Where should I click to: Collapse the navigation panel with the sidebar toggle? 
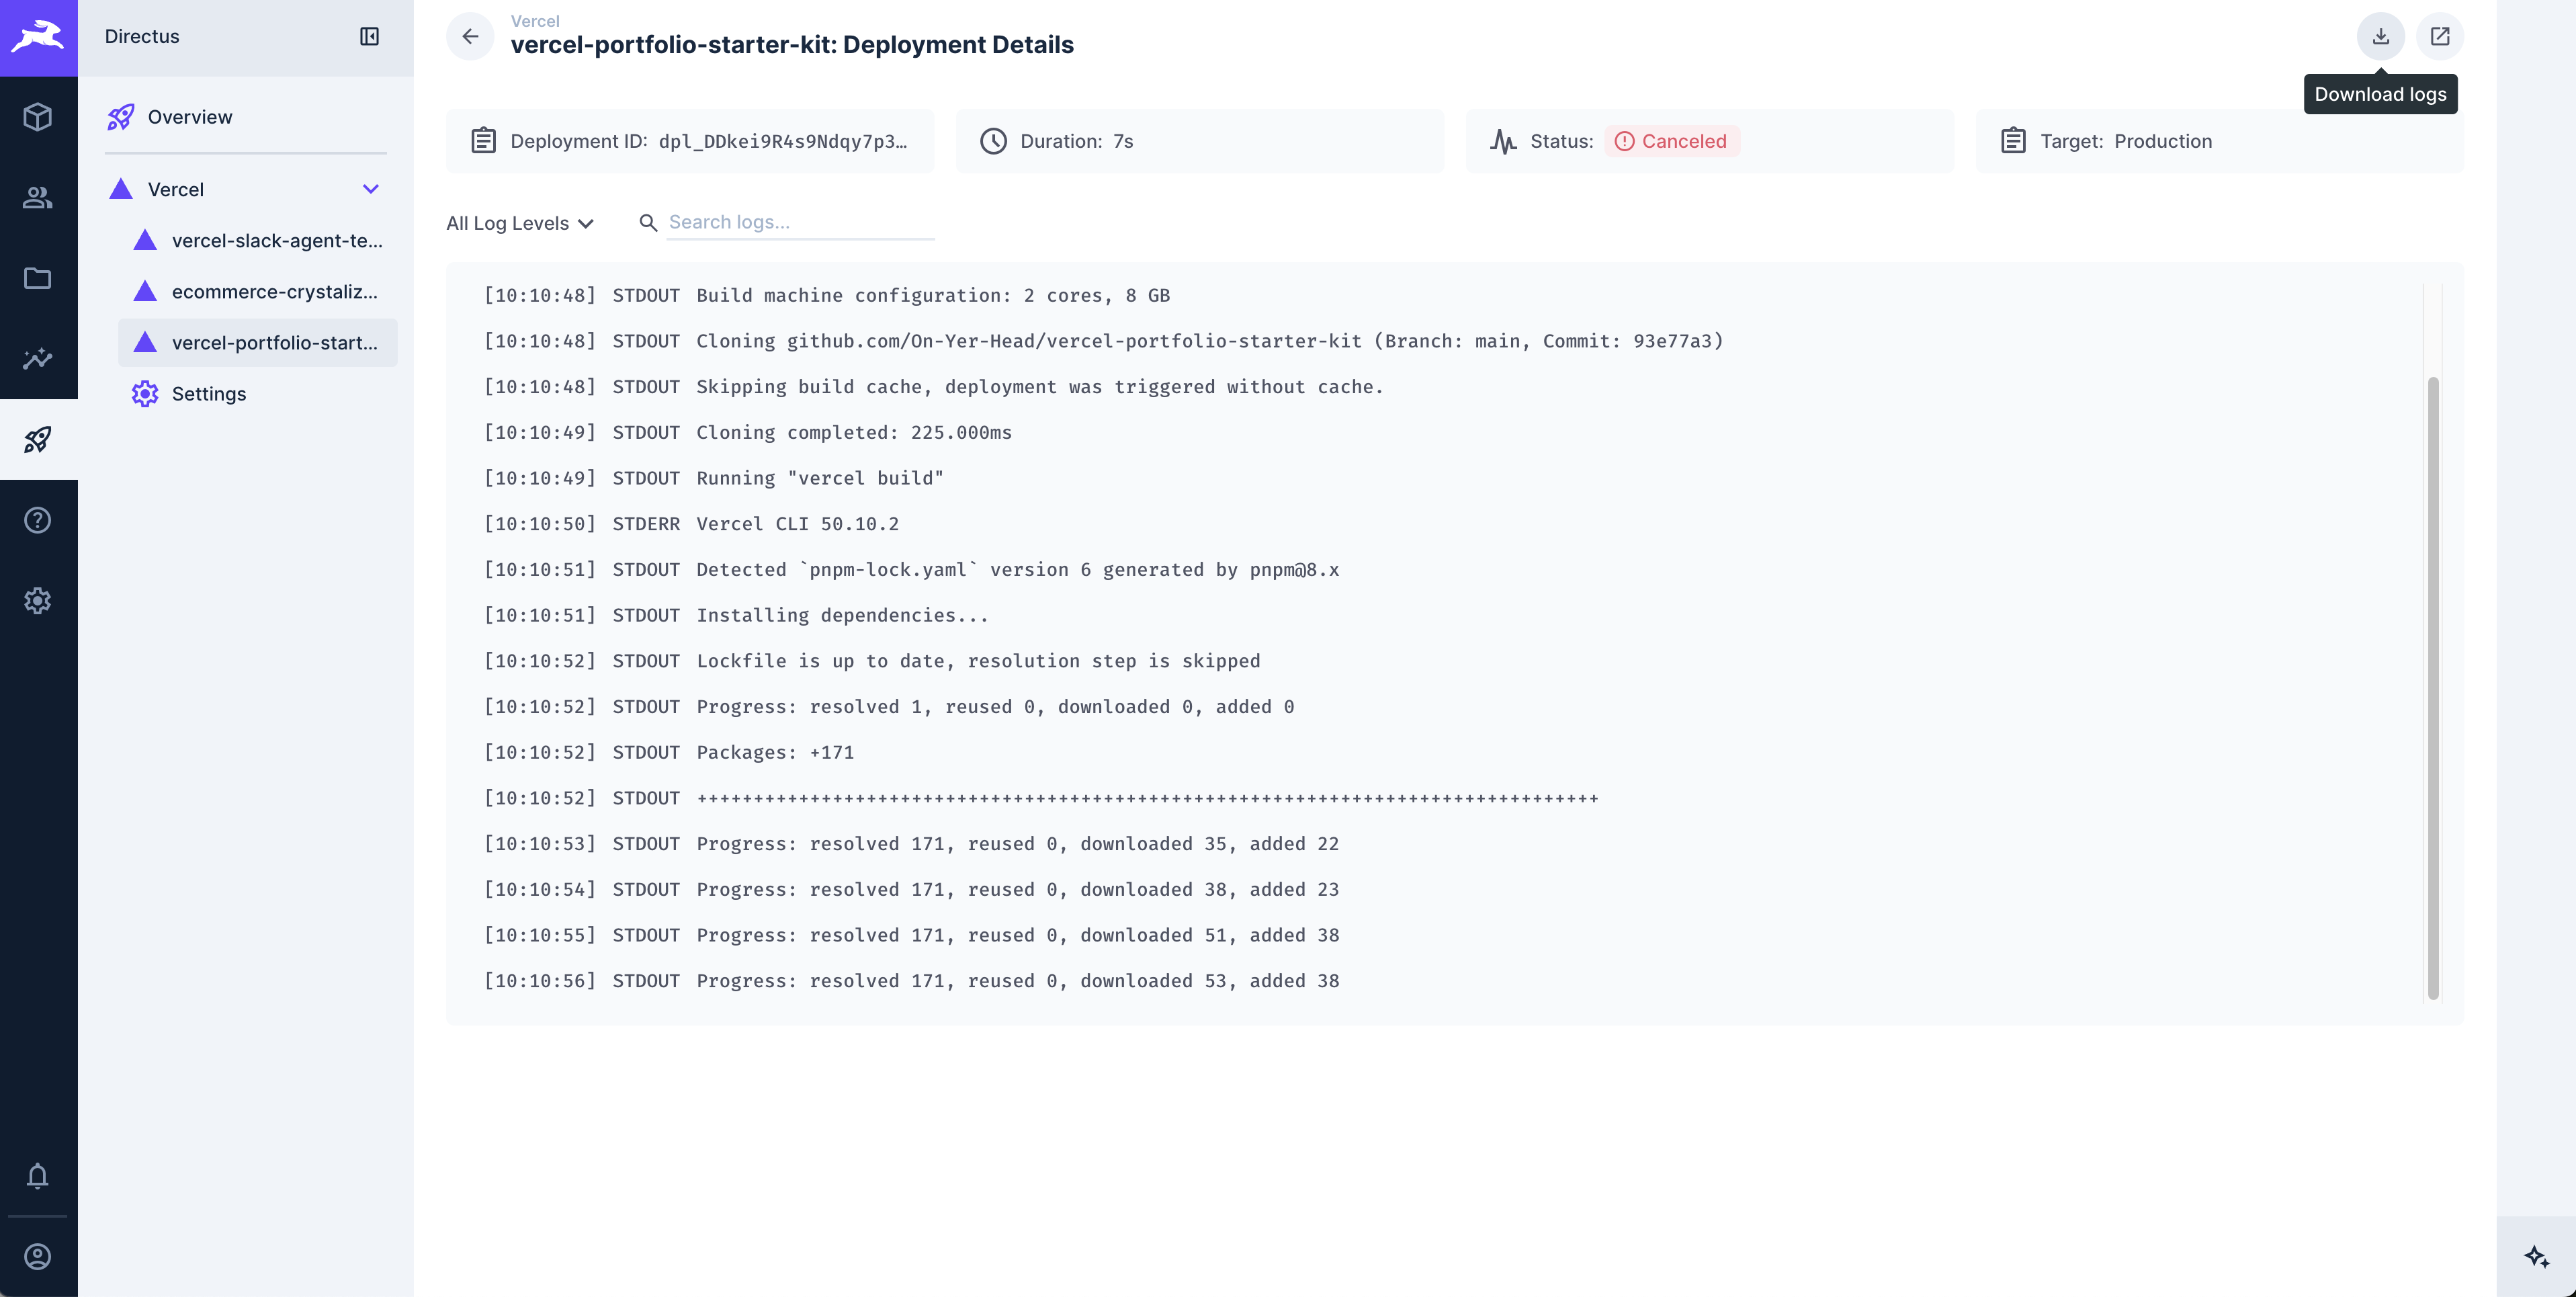pyautogui.click(x=369, y=36)
